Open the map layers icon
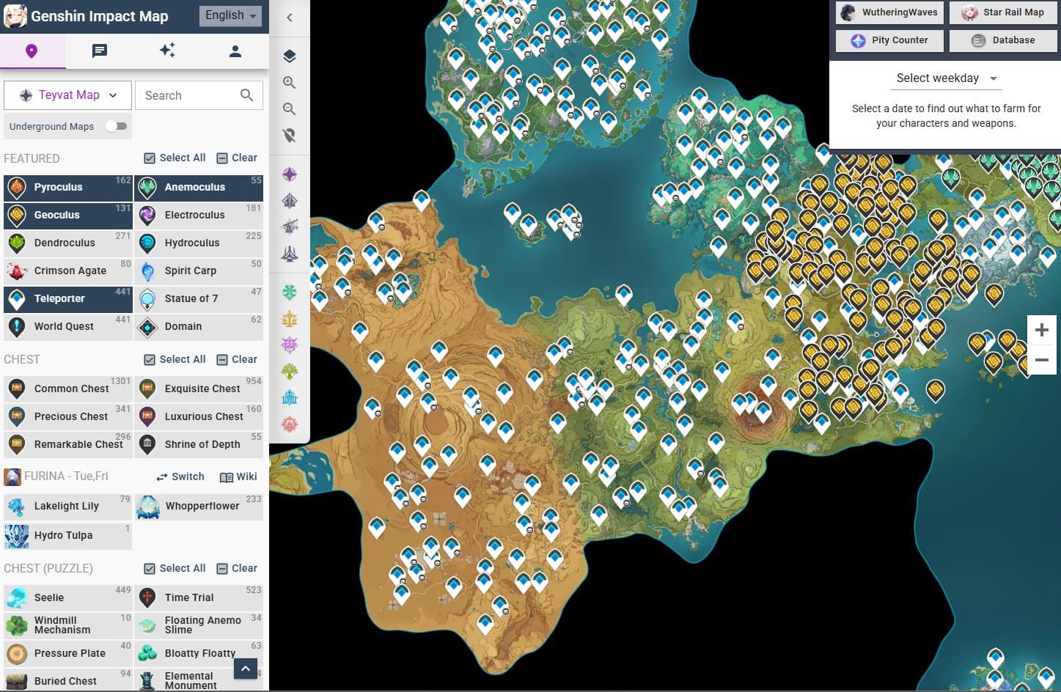This screenshot has width=1061, height=692. [x=290, y=56]
